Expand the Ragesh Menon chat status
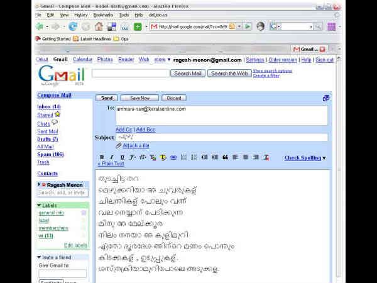Viewport: 377px width, 283px height. pos(39,184)
